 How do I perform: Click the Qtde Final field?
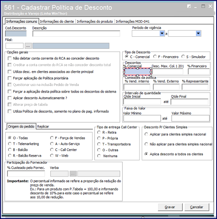point(189,102)
